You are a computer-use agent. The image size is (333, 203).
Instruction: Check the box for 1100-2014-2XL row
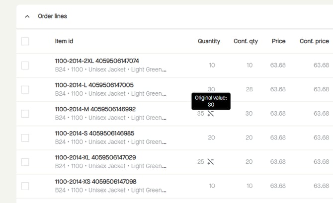tap(25, 66)
